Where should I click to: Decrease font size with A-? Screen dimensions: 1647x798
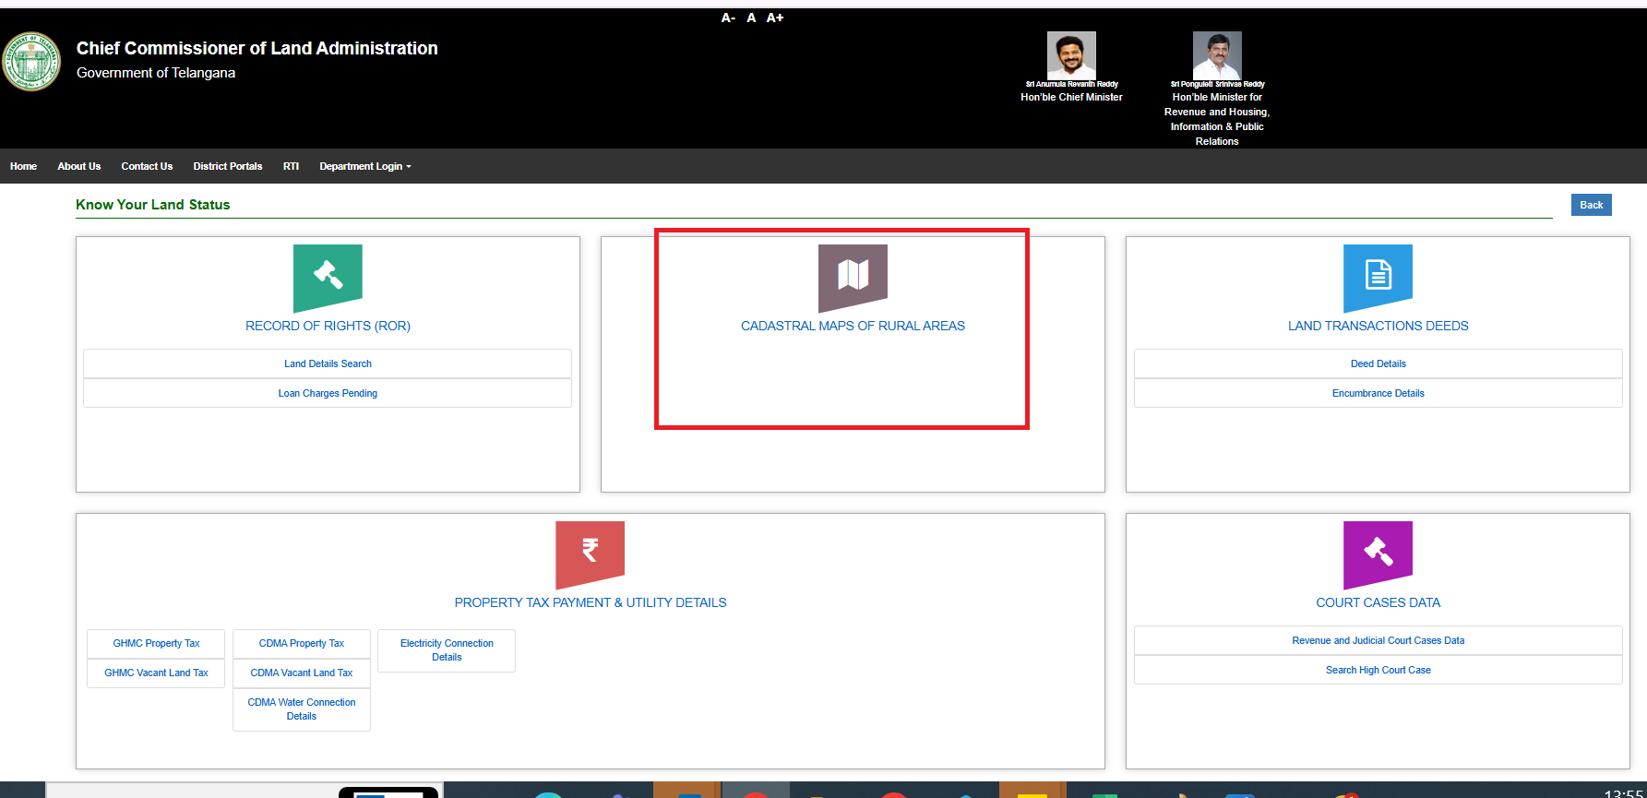(728, 18)
